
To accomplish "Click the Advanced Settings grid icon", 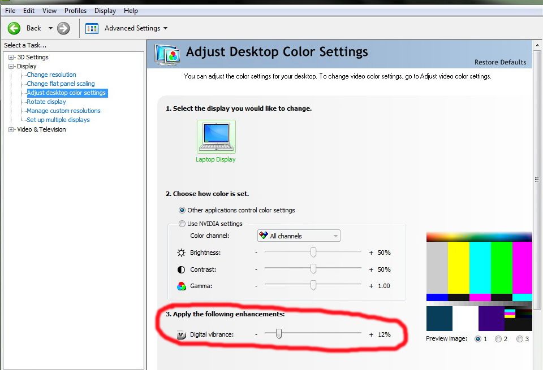I will [92, 28].
